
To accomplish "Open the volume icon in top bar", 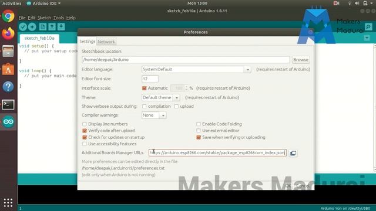I will 357,3.
